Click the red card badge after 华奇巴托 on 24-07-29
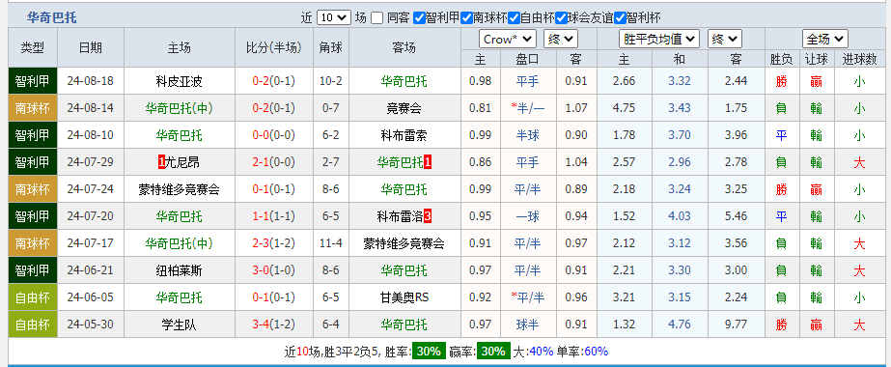Image resolution: width=891 pixels, height=367 pixels. coord(428,162)
